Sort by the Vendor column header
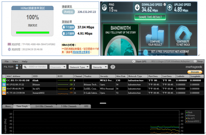 tap(91, 76)
